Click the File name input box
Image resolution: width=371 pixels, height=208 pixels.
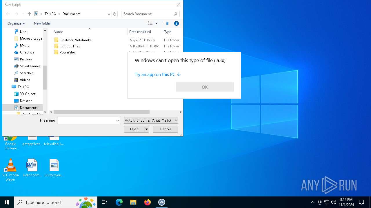pos(86,120)
